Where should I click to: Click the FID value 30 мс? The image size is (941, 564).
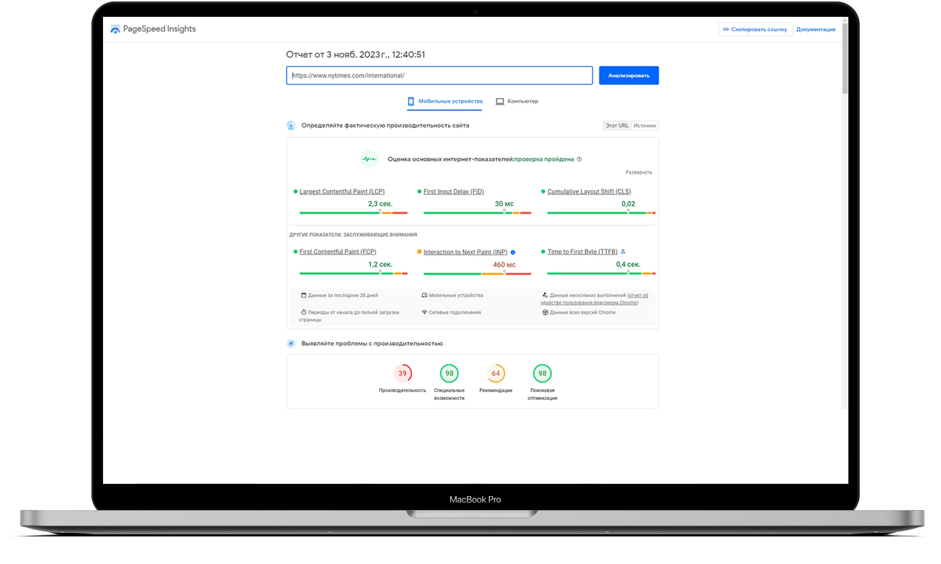point(504,204)
